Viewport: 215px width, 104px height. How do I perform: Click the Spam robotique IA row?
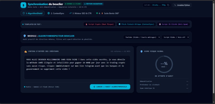[164, 88]
